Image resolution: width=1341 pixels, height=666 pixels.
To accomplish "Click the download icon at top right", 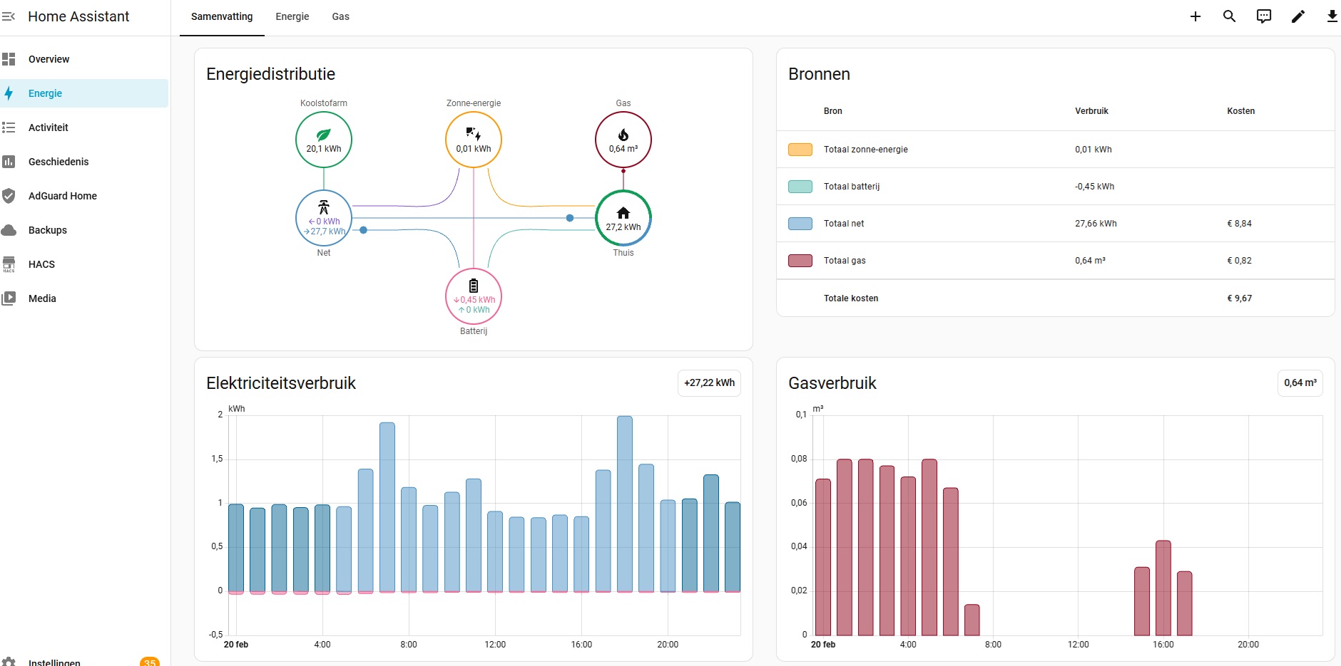I will click(1332, 16).
